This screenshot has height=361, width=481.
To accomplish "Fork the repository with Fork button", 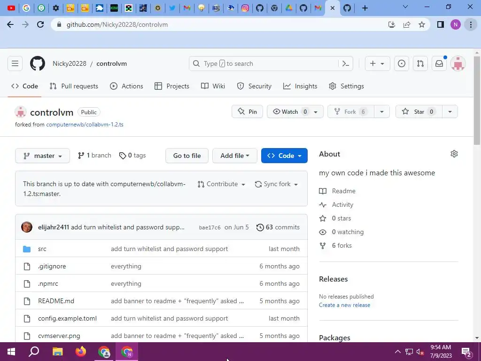I will click(x=351, y=112).
